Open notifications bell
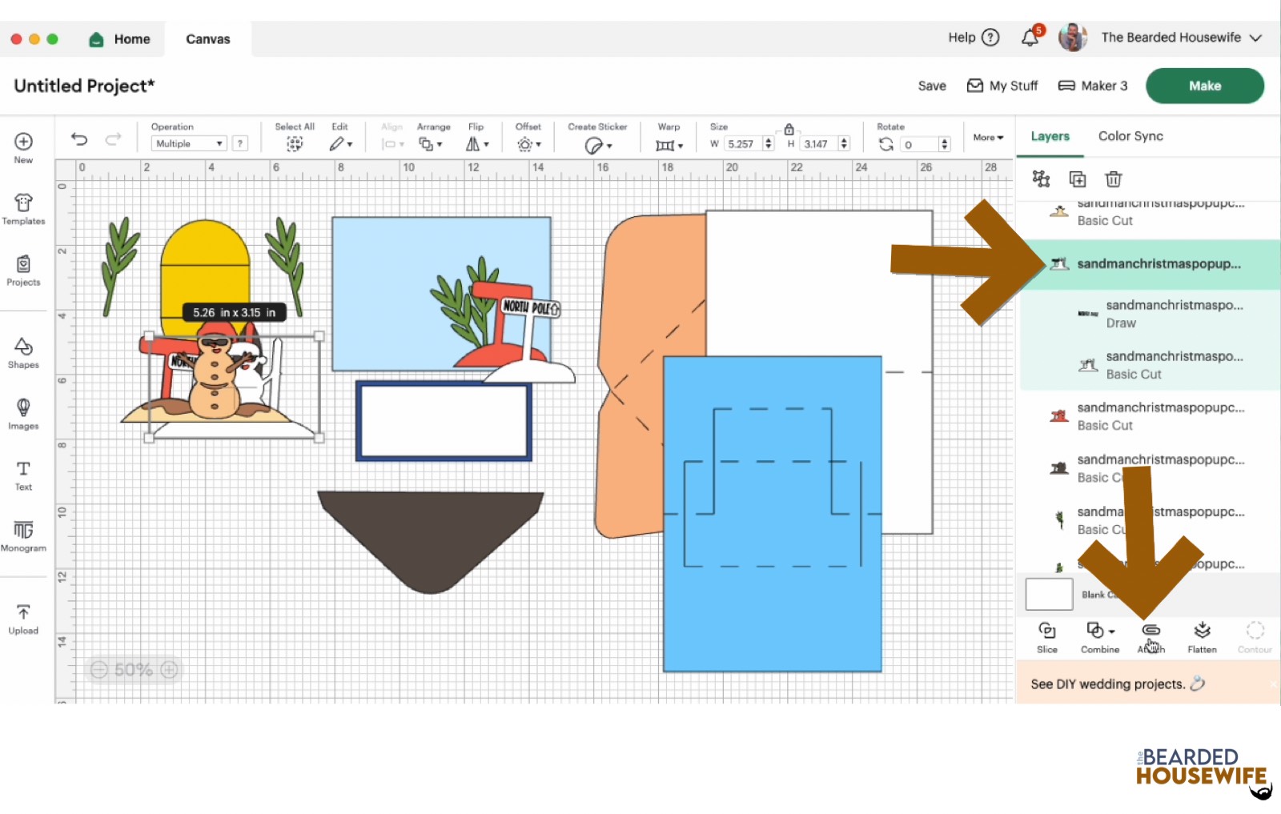Screen dimensions: 1281x814 (1031, 37)
